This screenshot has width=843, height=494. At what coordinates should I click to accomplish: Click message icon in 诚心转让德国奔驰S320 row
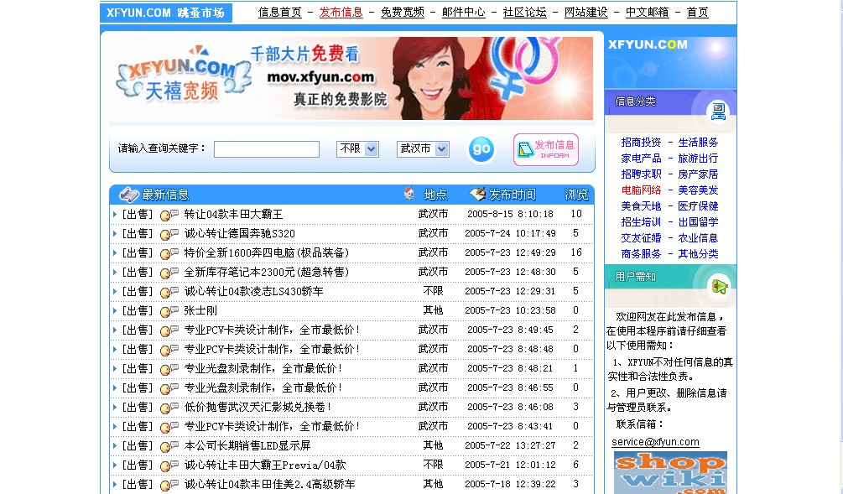point(169,234)
